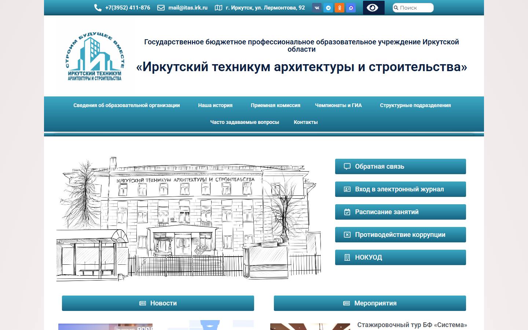The height and width of the screenshot is (330, 528).
Task: Call the number +7(3952) 411-876
Action: tap(128, 8)
